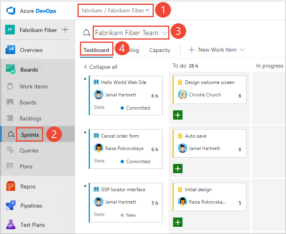Image resolution: width=286 pixels, height=234 pixels.
Task: Collapse the Hello World Web Site row
Action: [x=85, y=79]
